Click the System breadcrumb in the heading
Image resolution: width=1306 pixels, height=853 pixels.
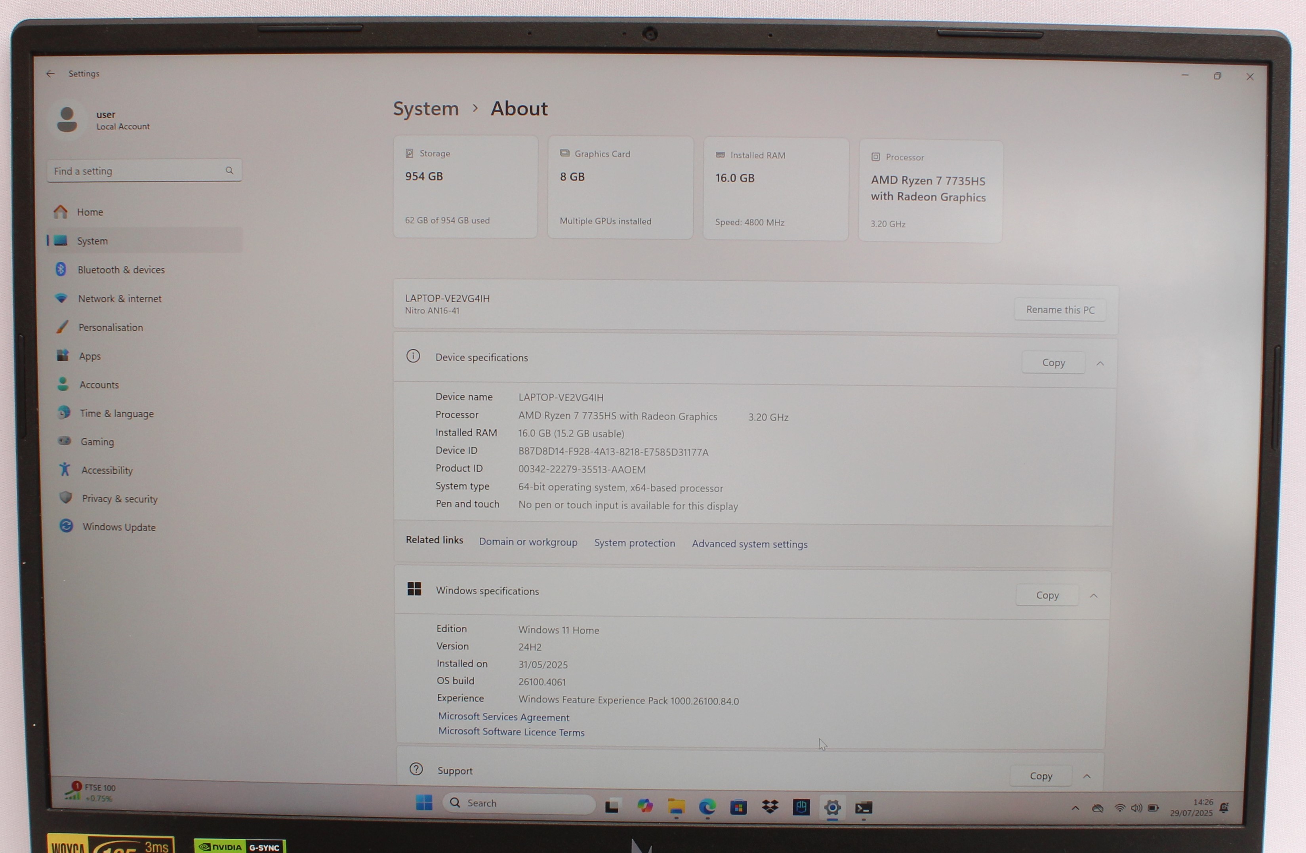pos(426,109)
